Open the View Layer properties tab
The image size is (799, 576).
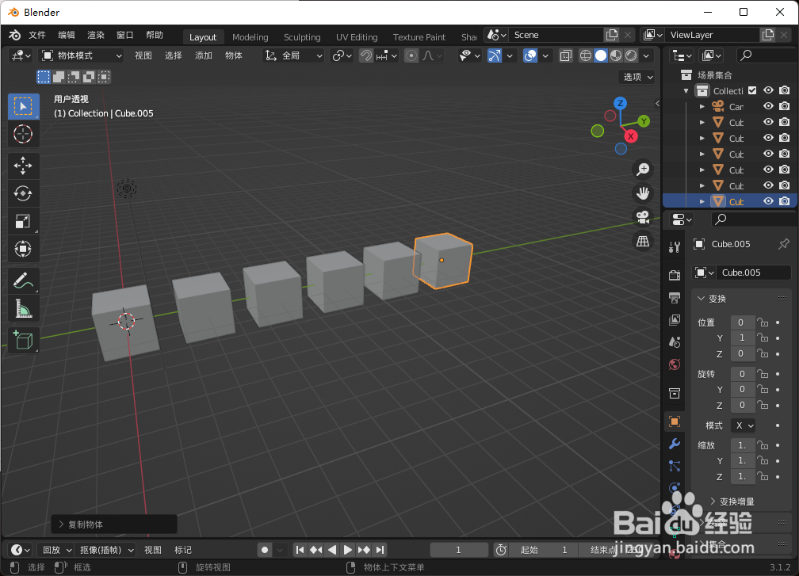point(675,320)
